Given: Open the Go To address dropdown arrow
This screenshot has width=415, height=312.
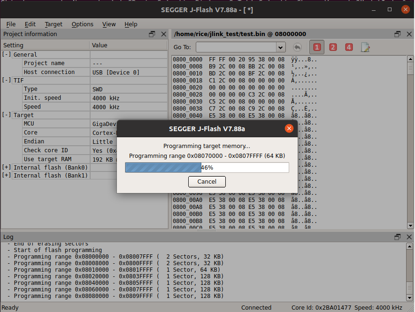Looking at the screenshot, I should point(280,48).
